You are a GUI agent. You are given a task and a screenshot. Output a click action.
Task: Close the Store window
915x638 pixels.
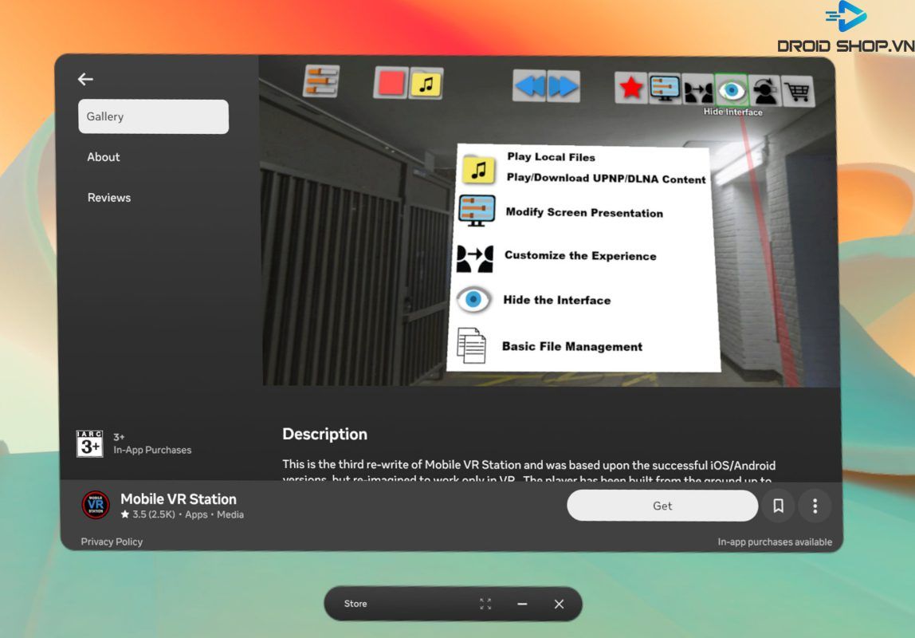(x=559, y=605)
